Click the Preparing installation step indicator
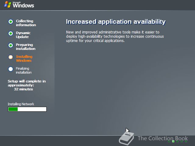This screenshot has width=195, height=146. tap(11, 45)
